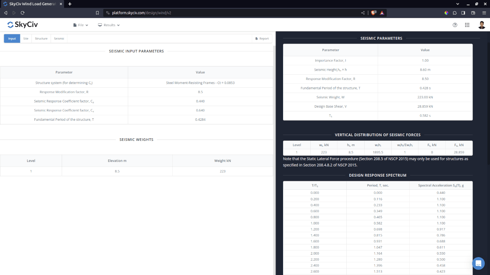Open the SkyCiv apps grid
Viewport: 490px width, 275px height.
(467, 25)
